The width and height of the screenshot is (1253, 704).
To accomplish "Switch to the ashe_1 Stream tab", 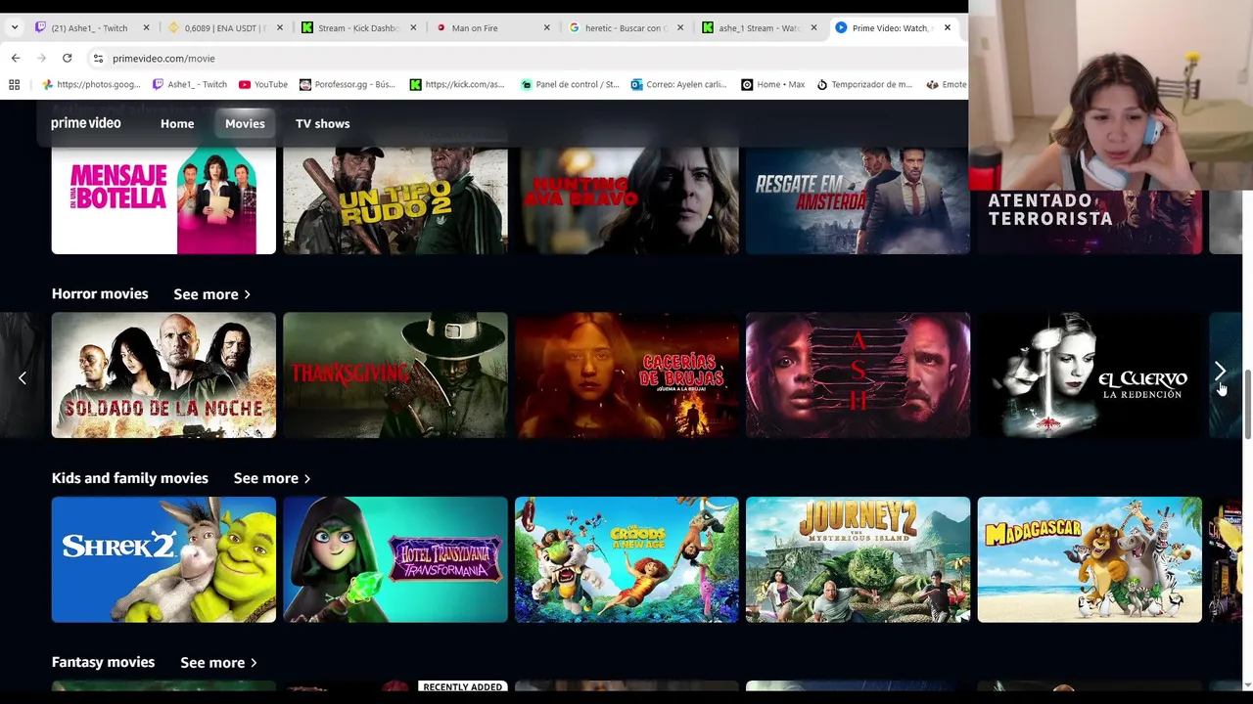I will 759,27.
